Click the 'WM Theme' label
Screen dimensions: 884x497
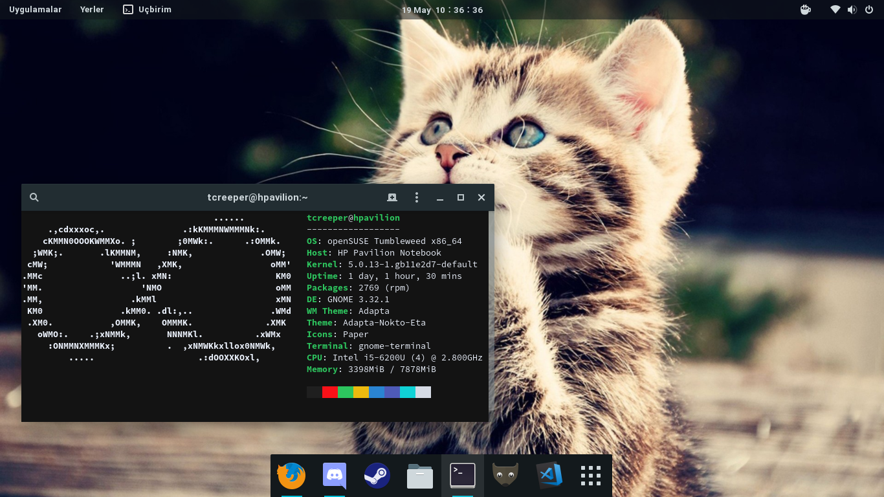[x=327, y=311]
